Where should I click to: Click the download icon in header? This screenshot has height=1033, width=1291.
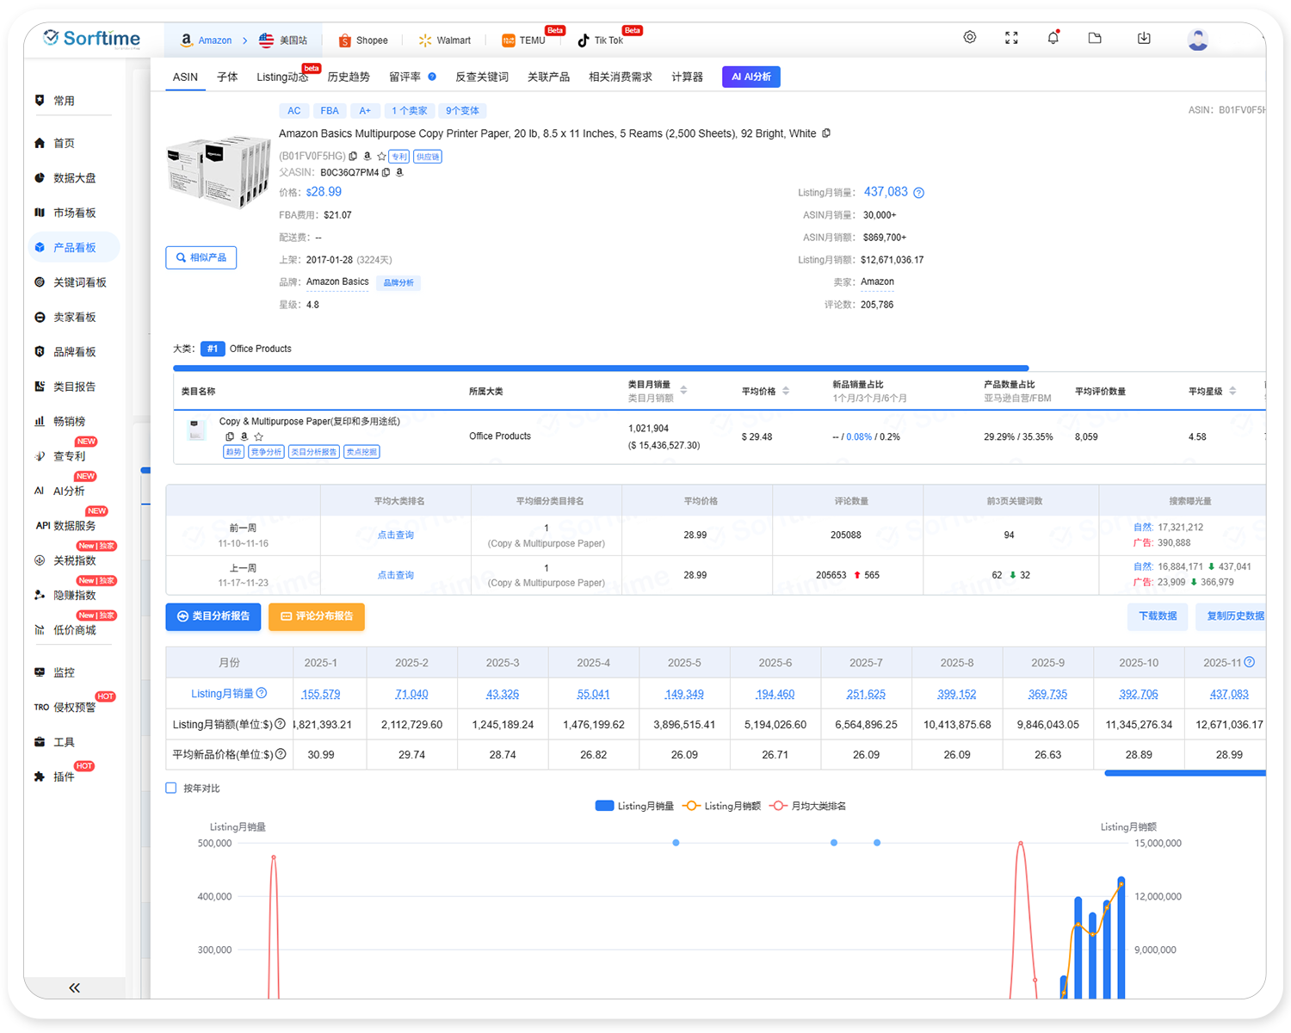coord(1144,38)
